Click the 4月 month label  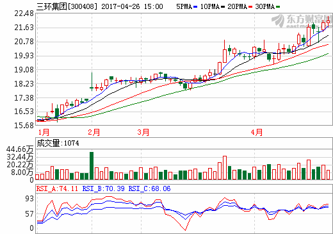point(257,132)
